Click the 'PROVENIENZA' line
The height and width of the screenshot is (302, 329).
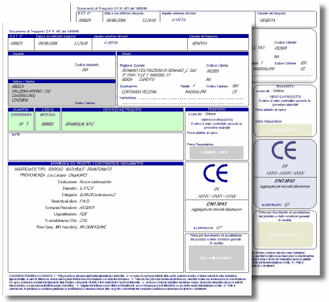click(54, 175)
